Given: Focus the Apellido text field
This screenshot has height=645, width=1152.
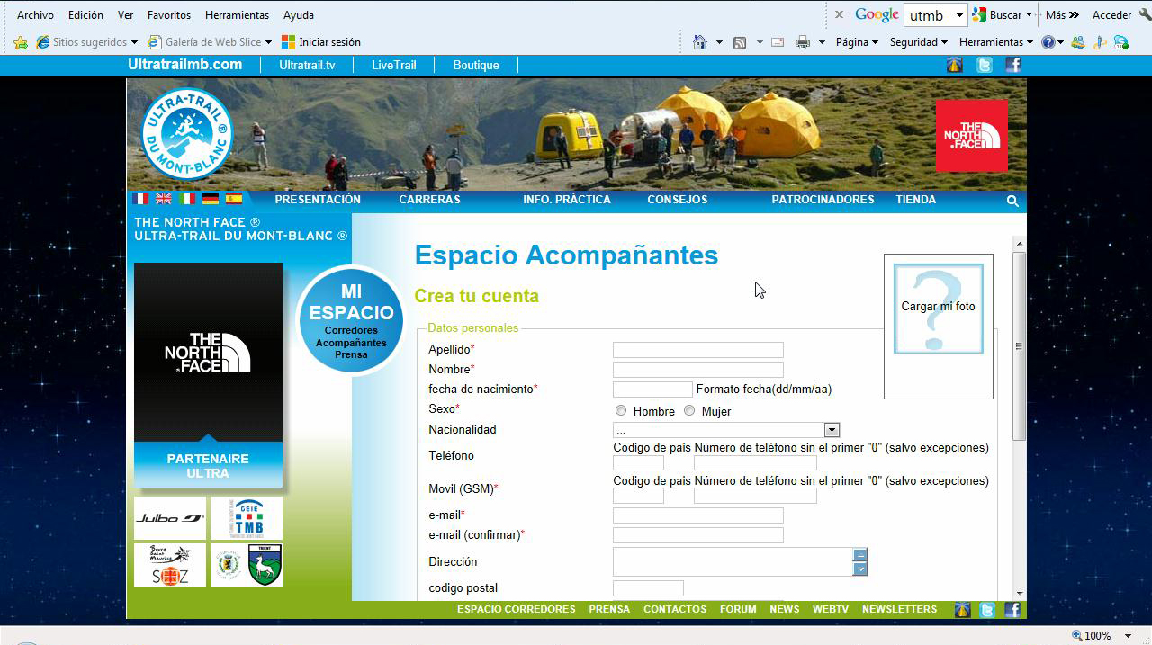Looking at the screenshot, I should (x=697, y=350).
